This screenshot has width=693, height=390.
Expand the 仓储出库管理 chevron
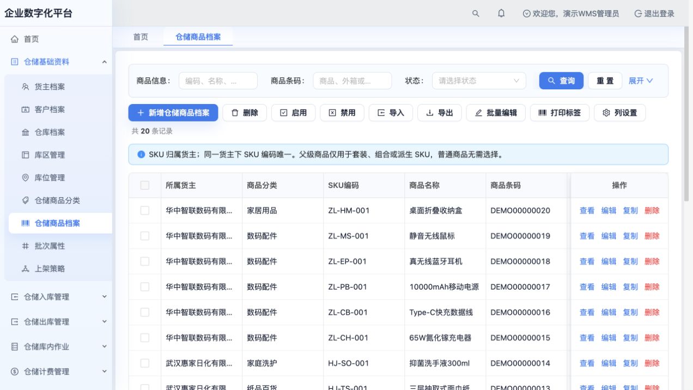coord(105,322)
